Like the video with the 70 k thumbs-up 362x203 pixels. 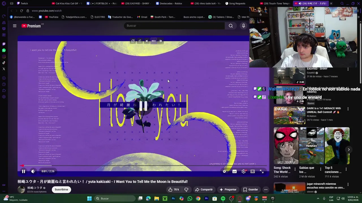click(x=173, y=189)
